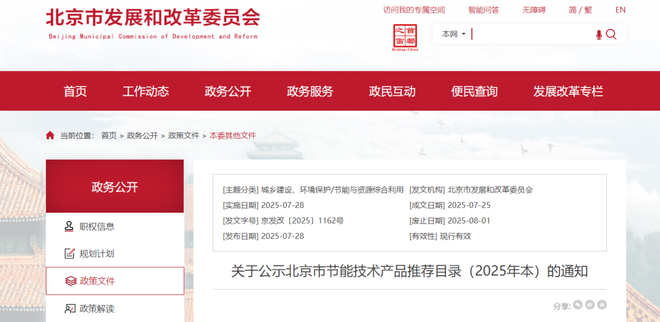Switch 简 / 繁 Chinese script
660x322 pixels.
tap(581, 10)
